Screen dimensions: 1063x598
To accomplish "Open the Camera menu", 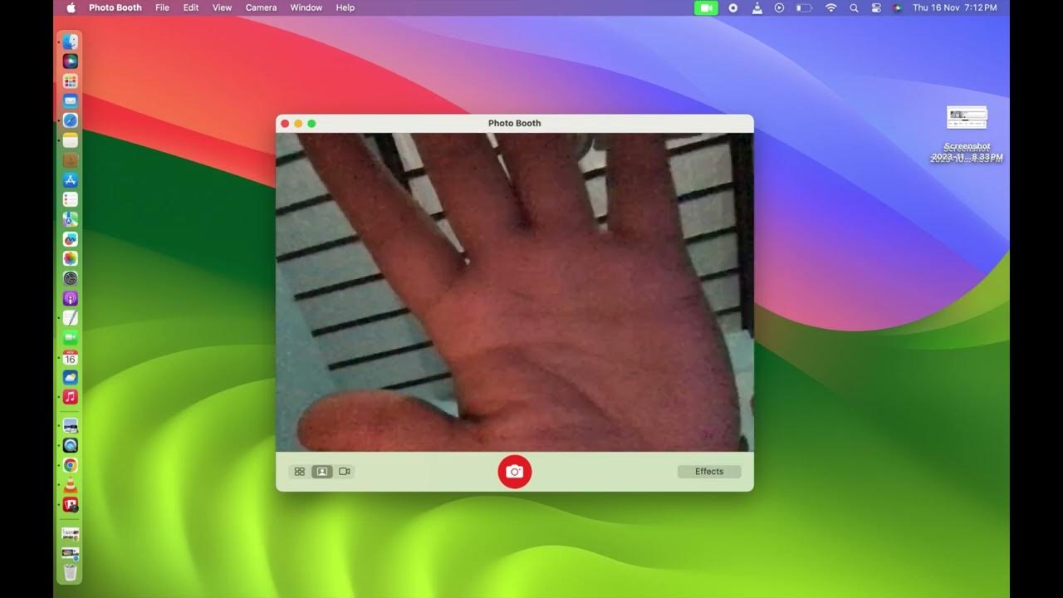I will (261, 7).
